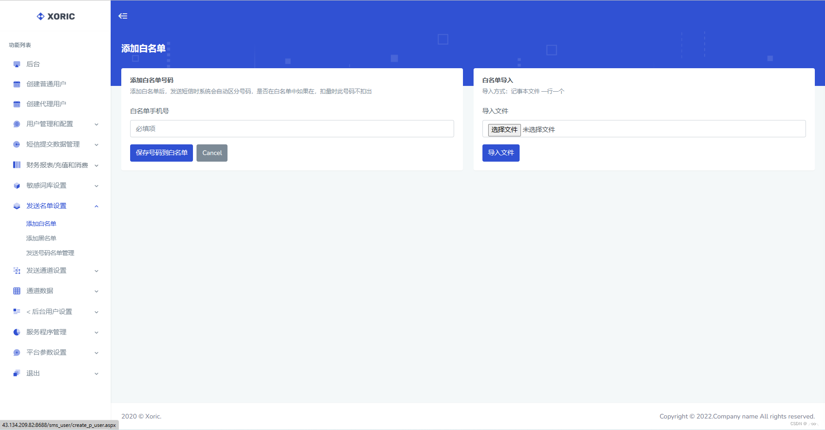Viewport: 825px width, 430px height.
Task: Click the 功能列表 sidebar heading
Action: click(x=20, y=45)
